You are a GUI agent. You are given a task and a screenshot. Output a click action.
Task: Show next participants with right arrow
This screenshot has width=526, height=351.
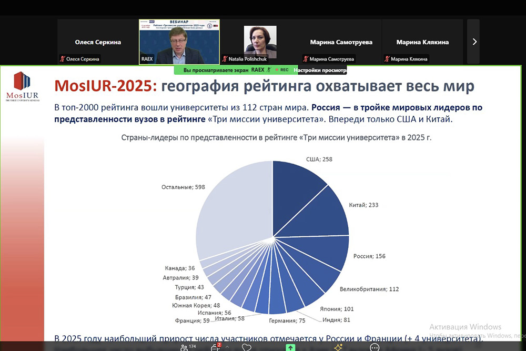pos(474,42)
